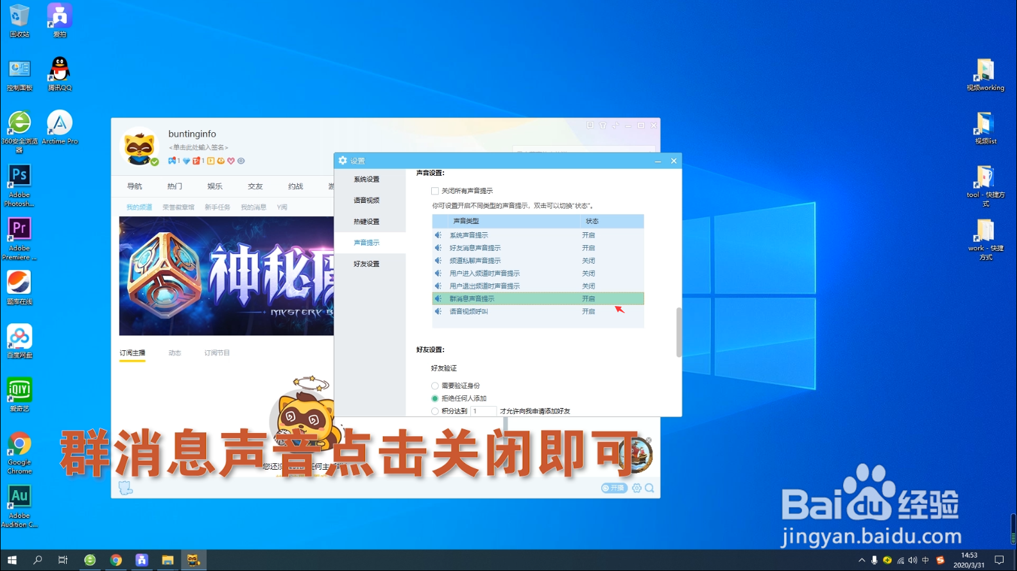
Task: Click YY icon in the taskbar
Action: pyautogui.click(x=193, y=560)
